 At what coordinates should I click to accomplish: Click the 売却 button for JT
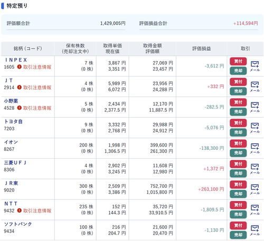(x=238, y=91)
